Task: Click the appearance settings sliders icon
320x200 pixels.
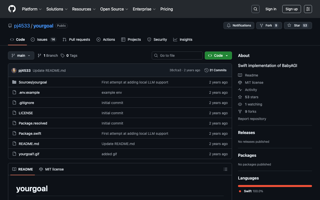Action: coord(308,9)
